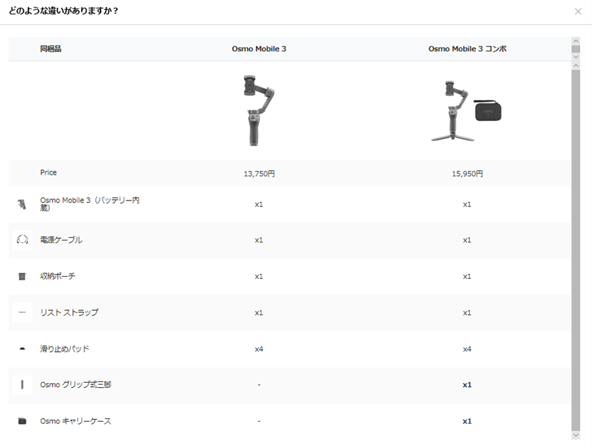The height and width of the screenshot is (447, 592).
Task: Click the wrist strap icon
Action: (x=22, y=313)
